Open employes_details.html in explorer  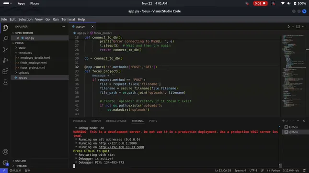point(35,58)
